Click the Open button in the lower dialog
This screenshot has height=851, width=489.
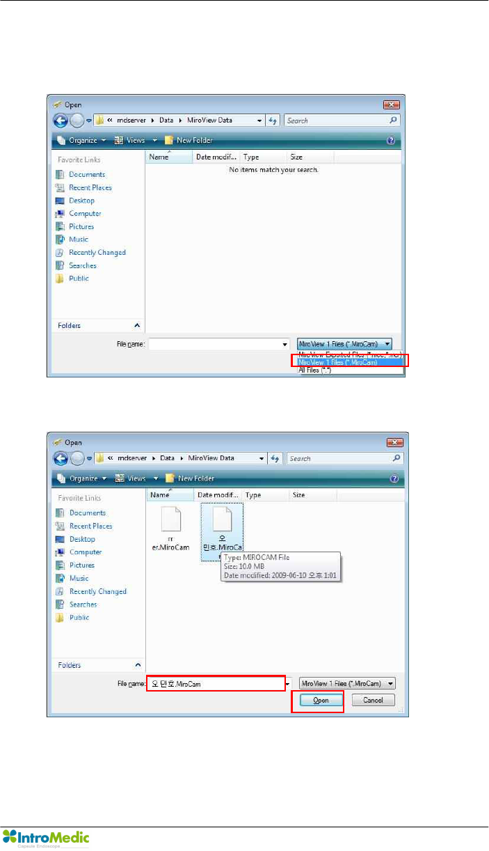tap(321, 701)
